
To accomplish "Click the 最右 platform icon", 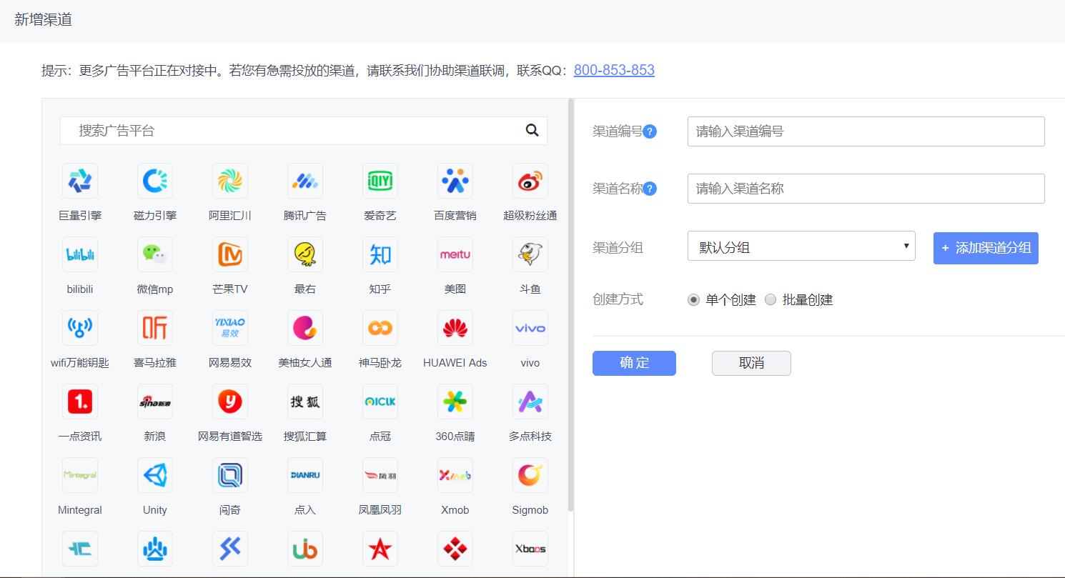I will tap(305, 254).
